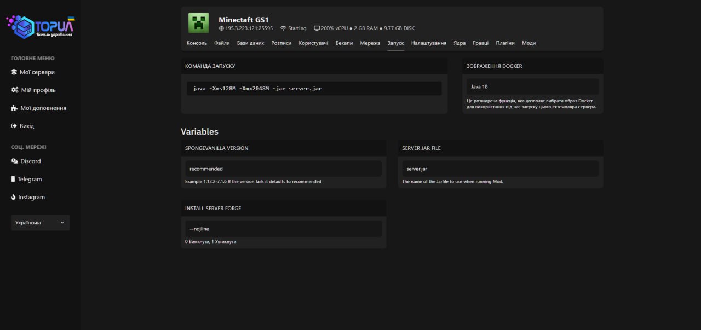Open the Java 18 Docker image selector
The height and width of the screenshot is (330, 701).
(532, 86)
